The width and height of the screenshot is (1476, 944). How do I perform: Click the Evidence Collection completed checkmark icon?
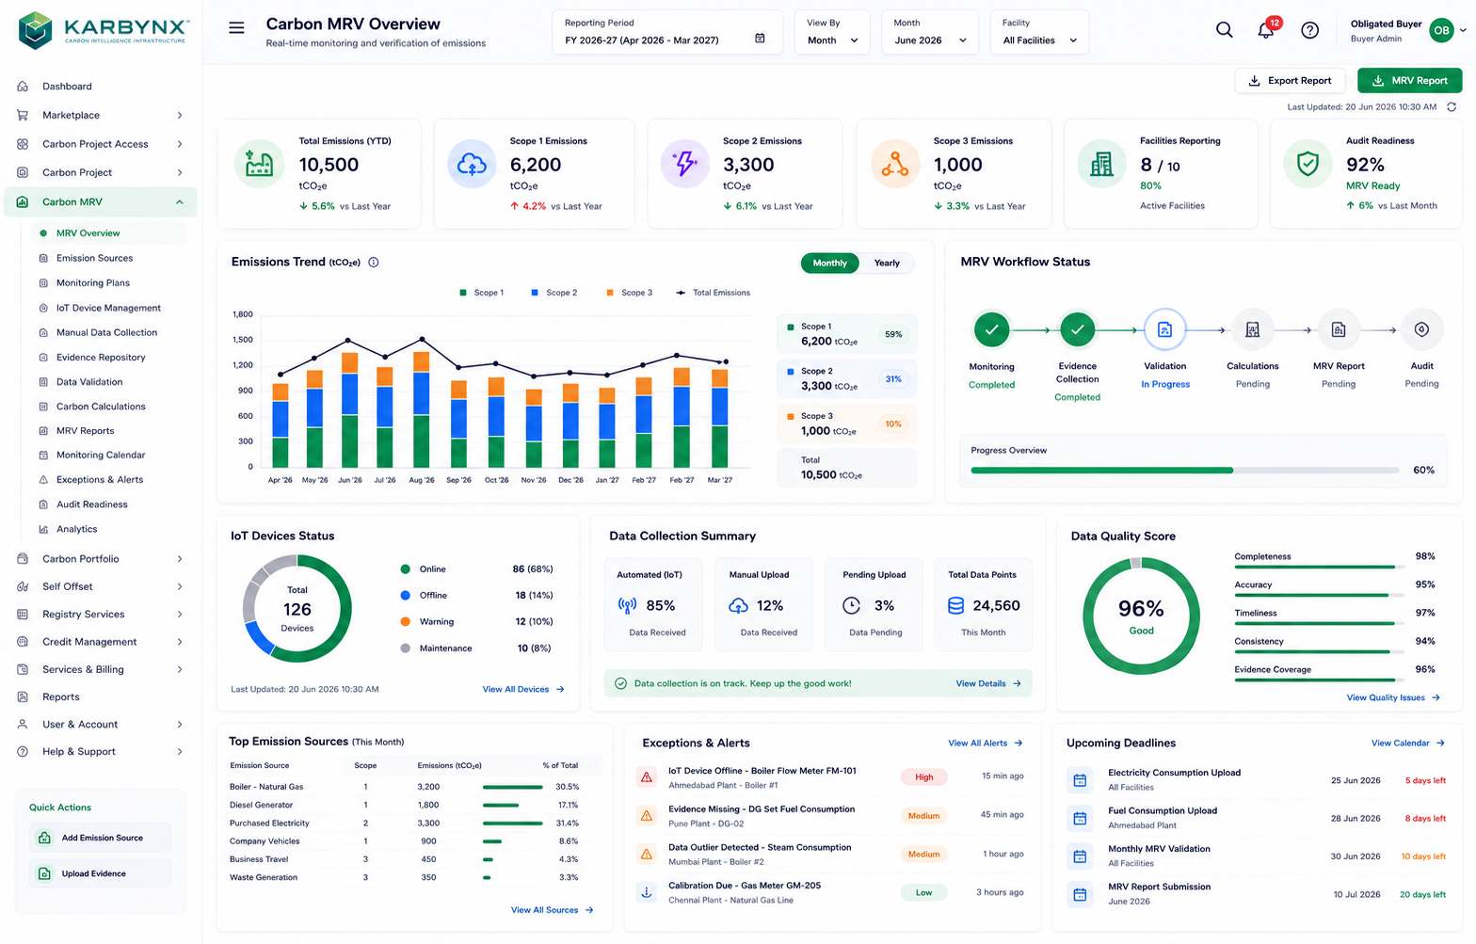1077,329
